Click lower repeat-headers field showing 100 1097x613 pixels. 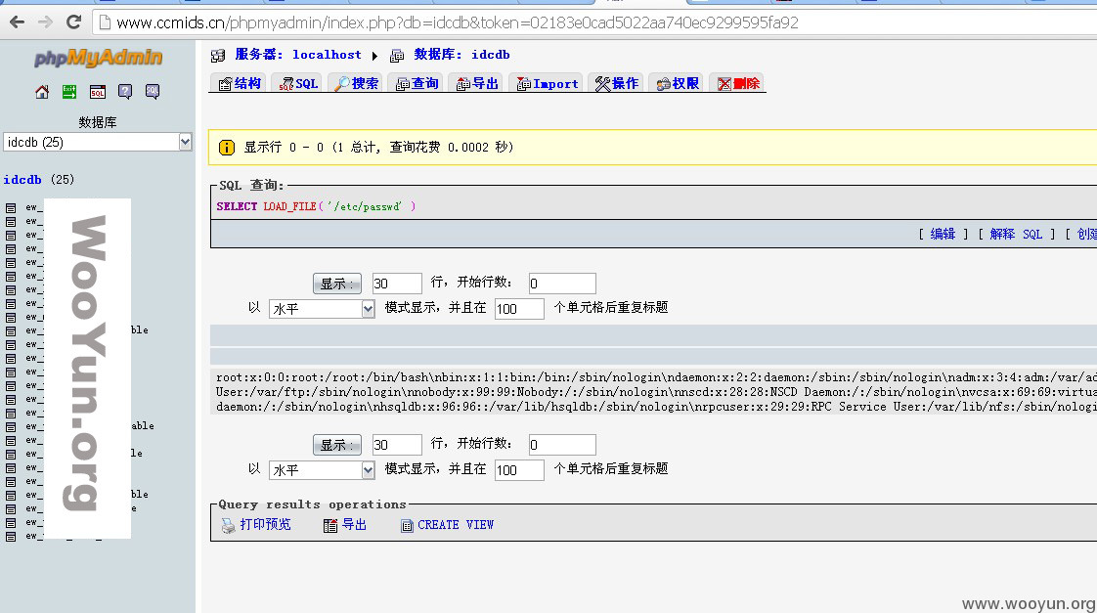click(x=519, y=469)
